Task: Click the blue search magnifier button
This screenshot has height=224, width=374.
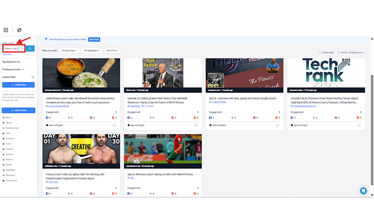Action: coord(30,48)
